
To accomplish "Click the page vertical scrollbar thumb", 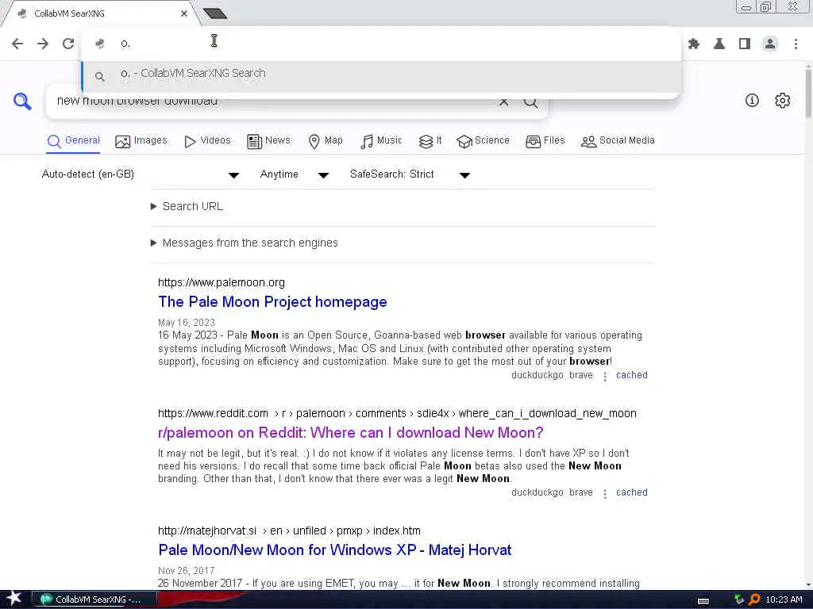I will pyautogui.click(x=809, y=94).
